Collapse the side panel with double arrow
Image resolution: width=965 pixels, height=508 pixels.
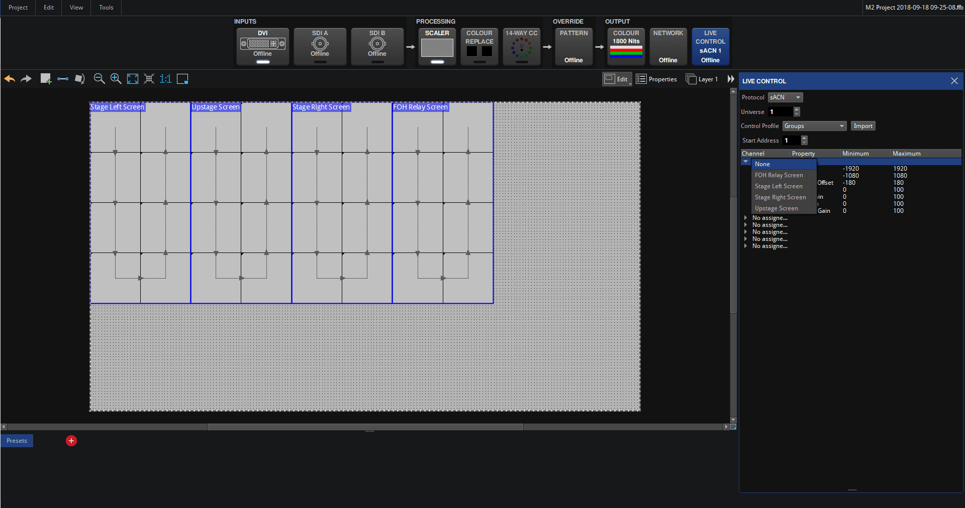point(731,79)
